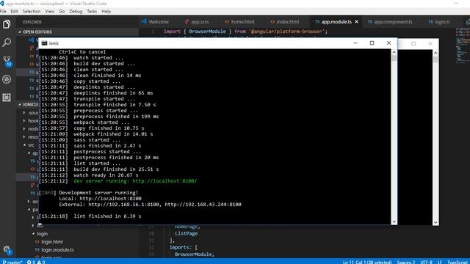
Task: Click 'lint finished in 6.39 s' line
Action: 107,216
